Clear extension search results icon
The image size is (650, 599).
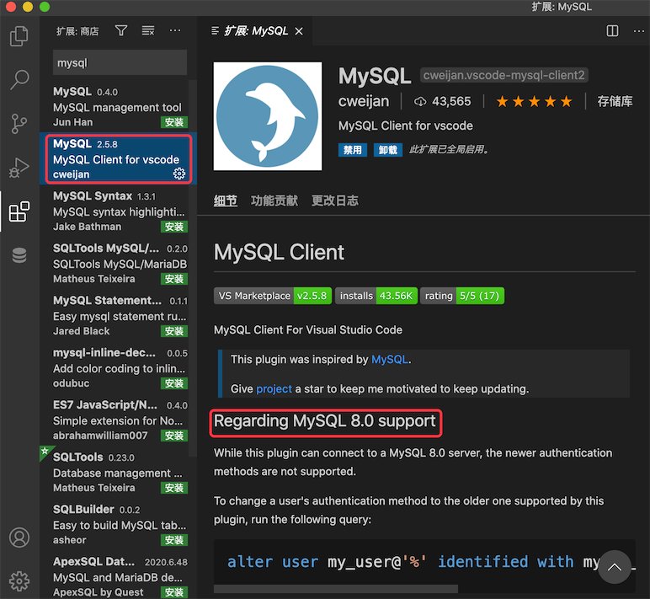pyautogui.click(x=148, y=30)
